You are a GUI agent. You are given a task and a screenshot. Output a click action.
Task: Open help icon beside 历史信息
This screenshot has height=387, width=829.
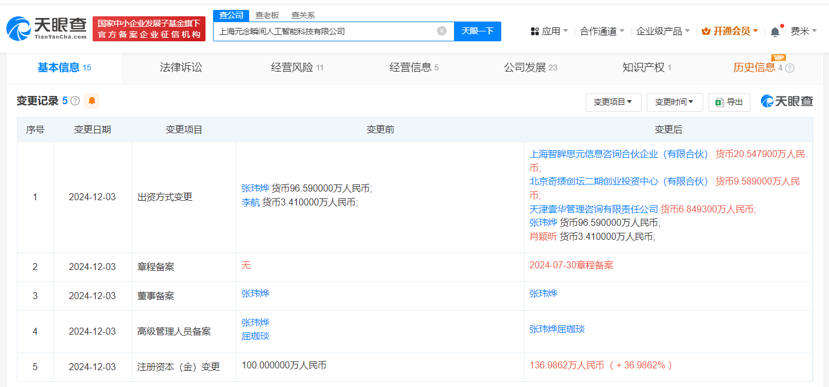(x=789, y=68)
